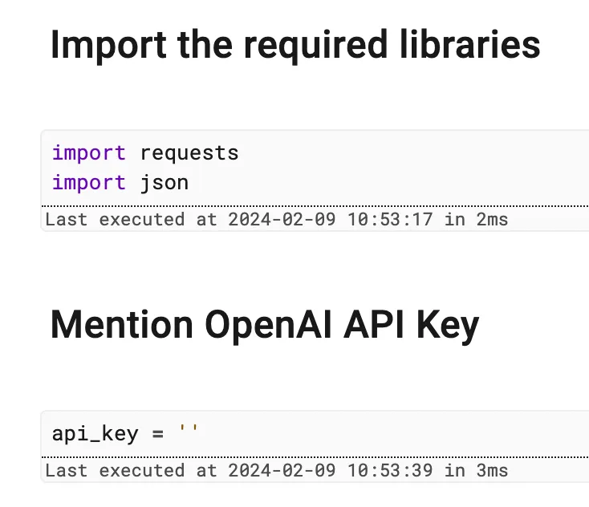Place cursor inside the empty api_key quotes
Screen dimensions: 589x507
[189, 434]
